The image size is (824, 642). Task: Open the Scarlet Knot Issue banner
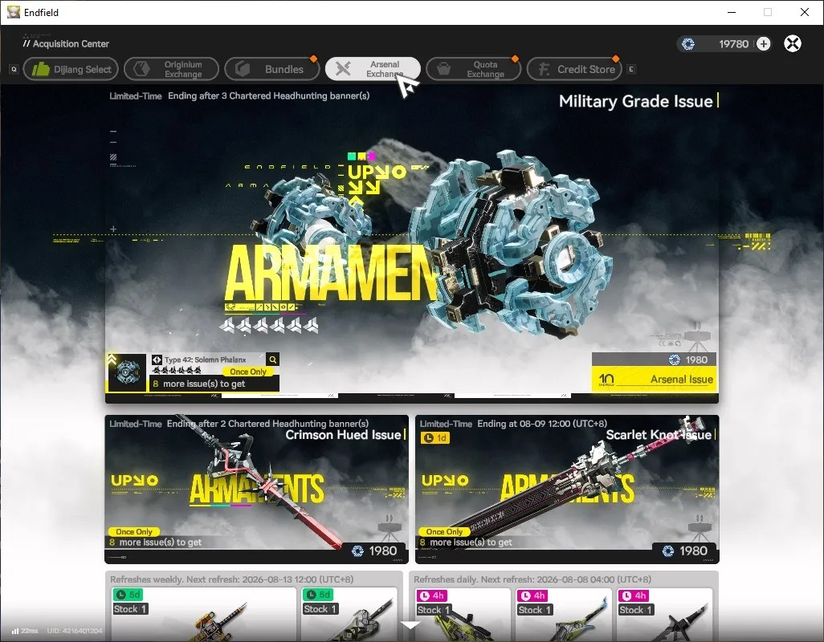tap(567, 490)
